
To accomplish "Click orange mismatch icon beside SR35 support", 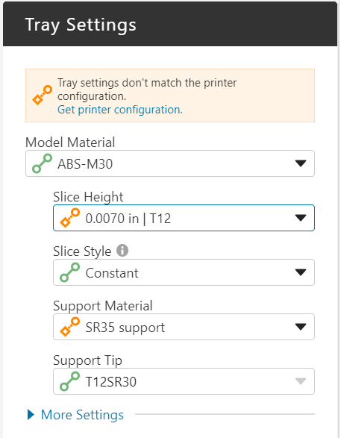I will (70, 327).
